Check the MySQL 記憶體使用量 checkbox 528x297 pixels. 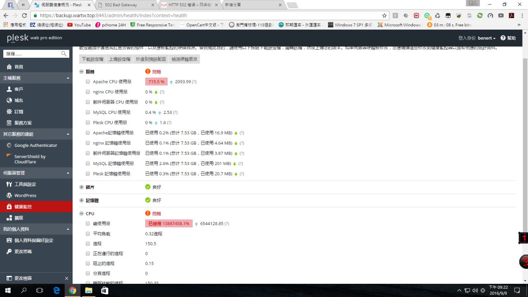pos(88,163)
